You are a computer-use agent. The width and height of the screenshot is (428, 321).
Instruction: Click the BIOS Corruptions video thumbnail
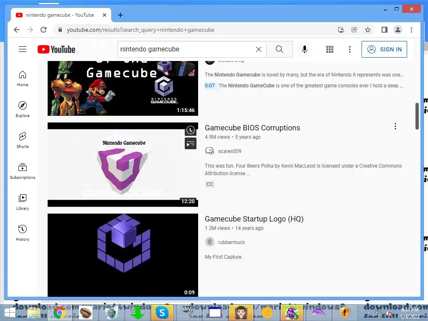[123, 165]
